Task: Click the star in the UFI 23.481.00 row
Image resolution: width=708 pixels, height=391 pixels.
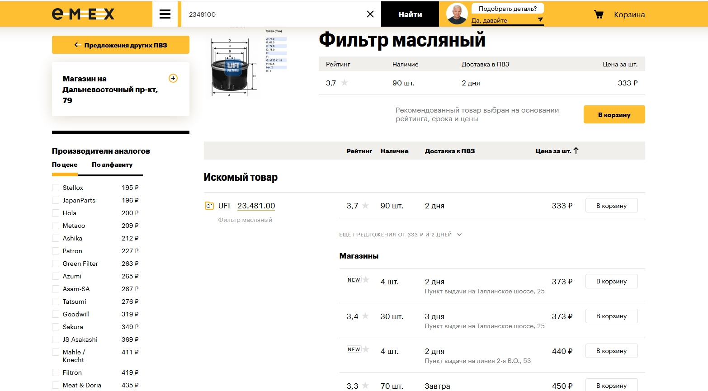Action: (365, 206)
